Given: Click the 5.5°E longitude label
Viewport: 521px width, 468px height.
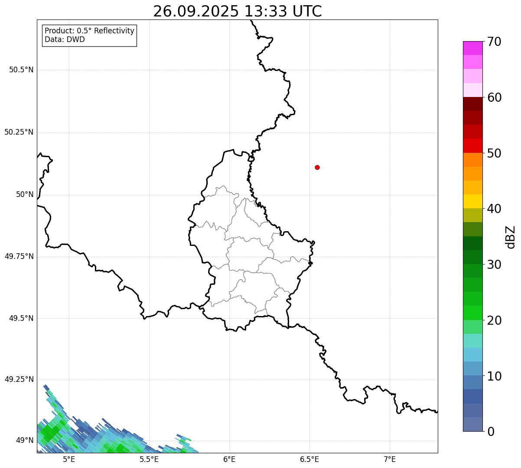Looking at the screenshot, I should (149, 459).
